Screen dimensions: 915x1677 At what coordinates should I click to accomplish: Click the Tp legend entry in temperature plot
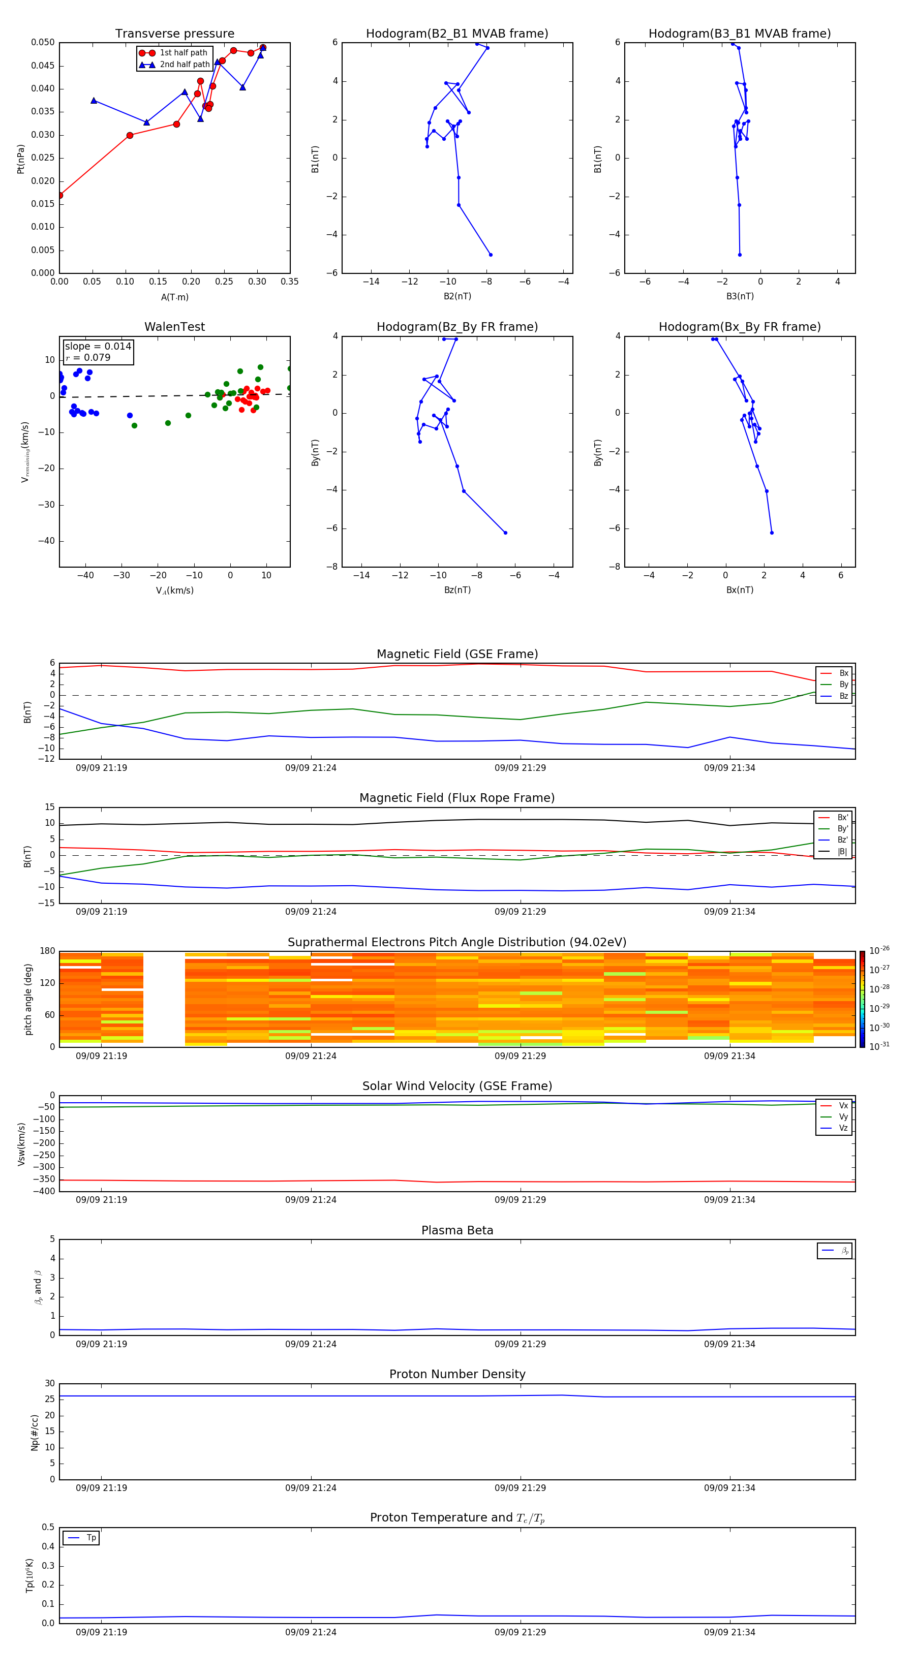pyautogui.click(x=81, y=1538)
